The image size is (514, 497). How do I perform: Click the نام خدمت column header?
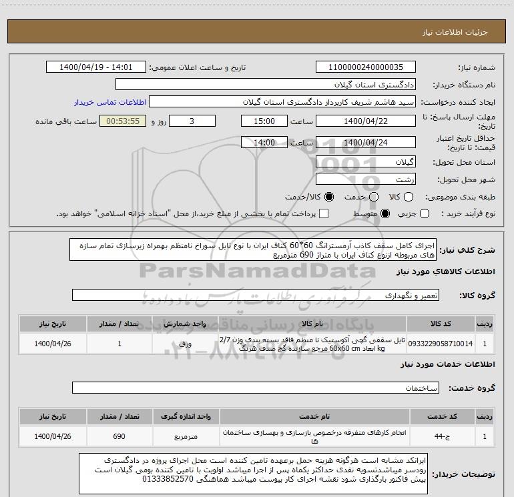point(314,416)
